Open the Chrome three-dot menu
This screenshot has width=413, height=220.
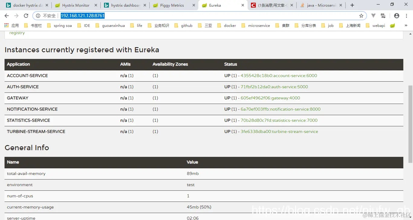[x=406, y=16]
